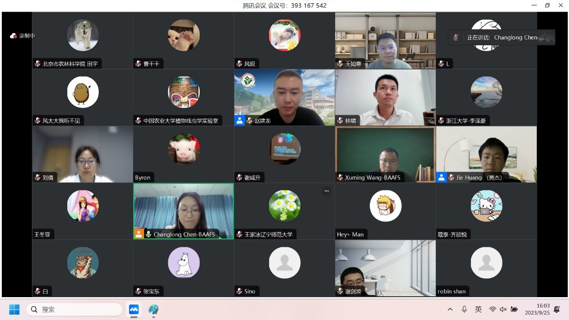The height and width of the screenshot is (320, 569).
Task: Click the Tencent Meeting taskbar icon
Action: tap(134, 309)
